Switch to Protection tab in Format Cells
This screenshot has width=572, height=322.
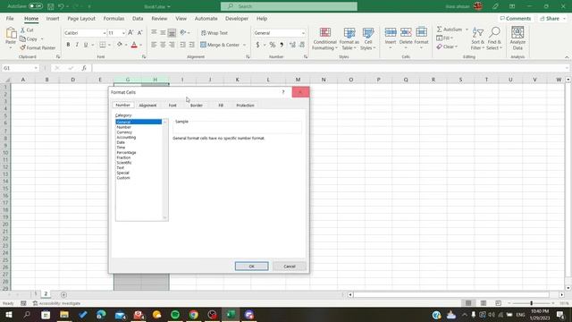(x=245, y=106)
